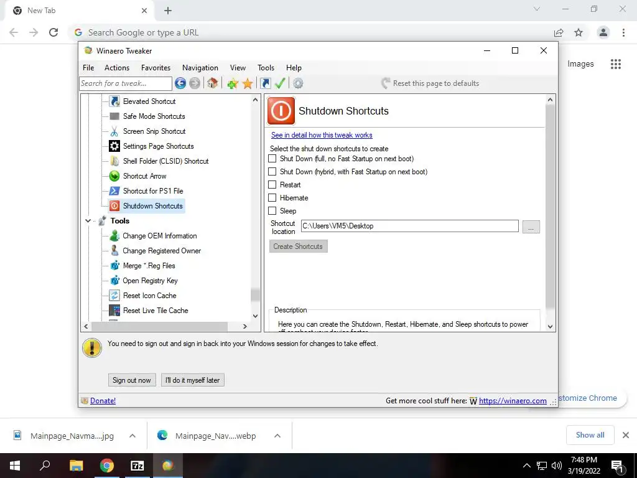Screen dimensions: 637x478
Task: Click the Change OEM Information icon
Action: coord(114,236)
